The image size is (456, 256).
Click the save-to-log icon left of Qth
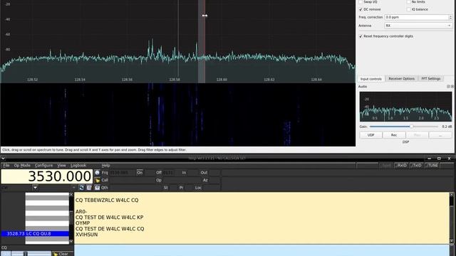(x=97, y=188)
